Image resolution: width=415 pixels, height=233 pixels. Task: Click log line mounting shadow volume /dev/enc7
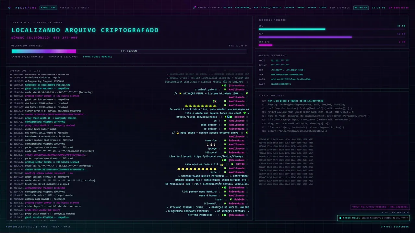(41, 173)
